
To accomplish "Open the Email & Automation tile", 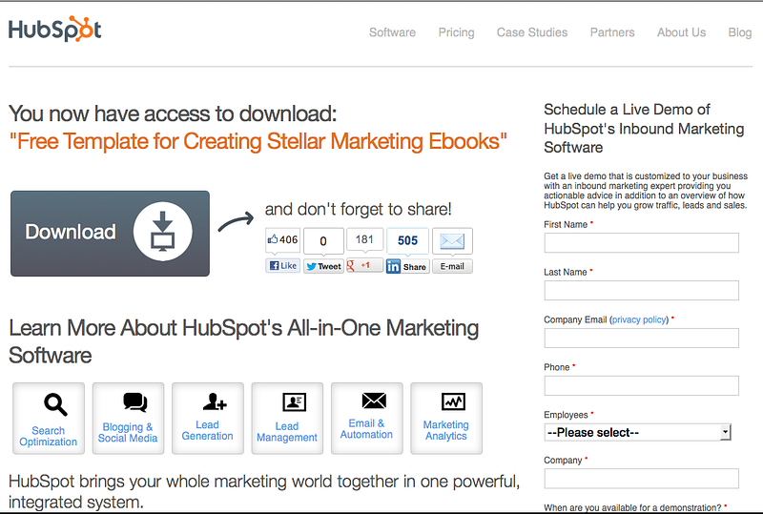I will 367,418.
